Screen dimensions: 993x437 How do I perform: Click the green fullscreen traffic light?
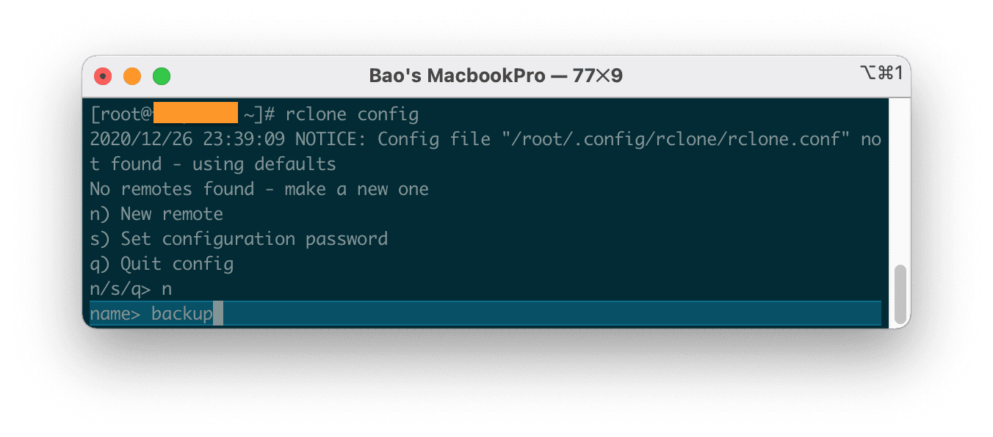click(x=161, y=76)
